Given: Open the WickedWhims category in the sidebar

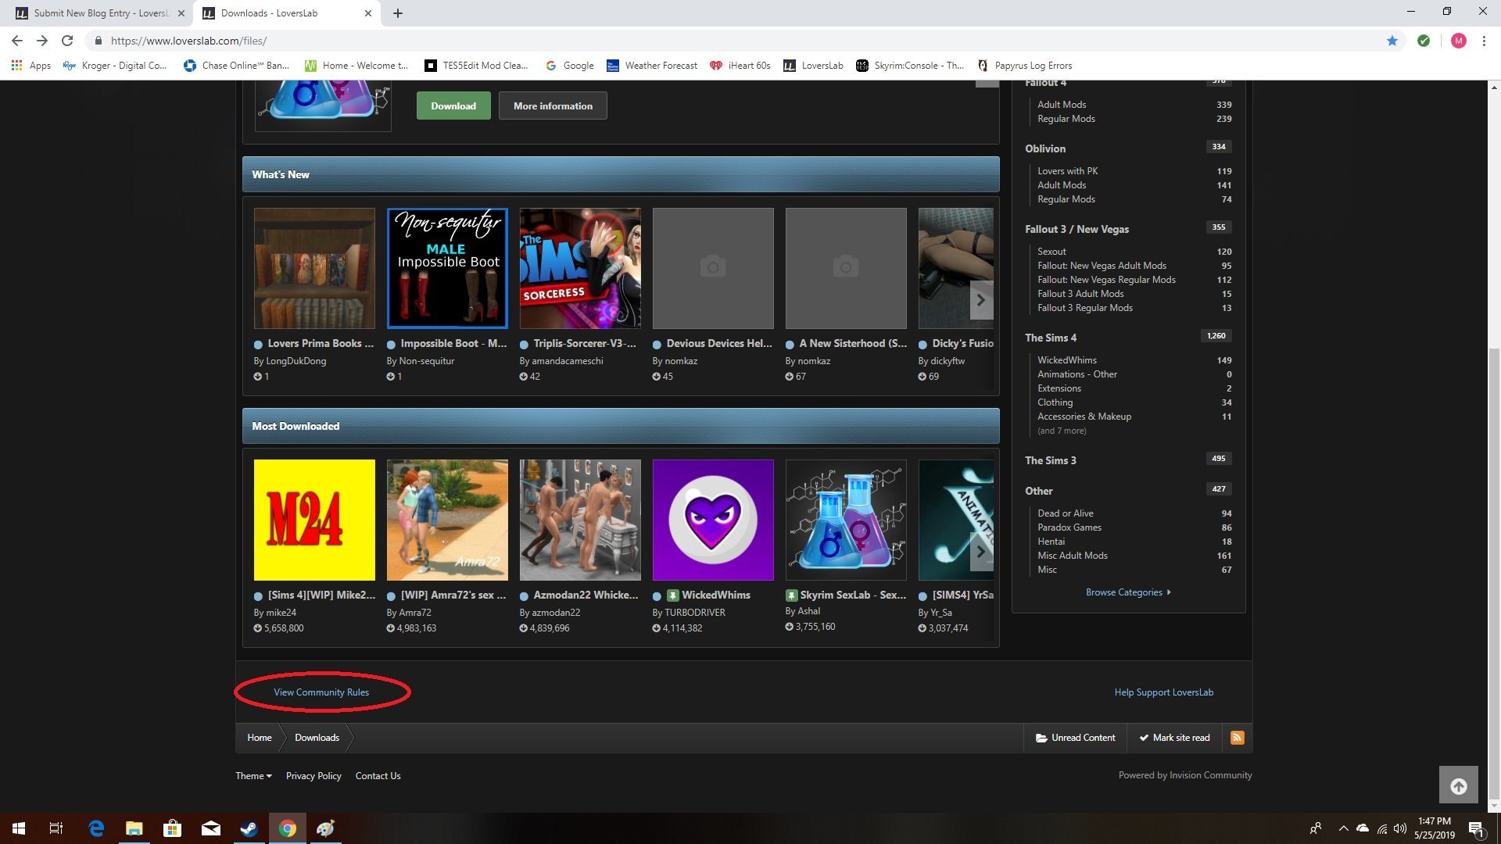Looking at the screenshot, I should point(1067,360).
